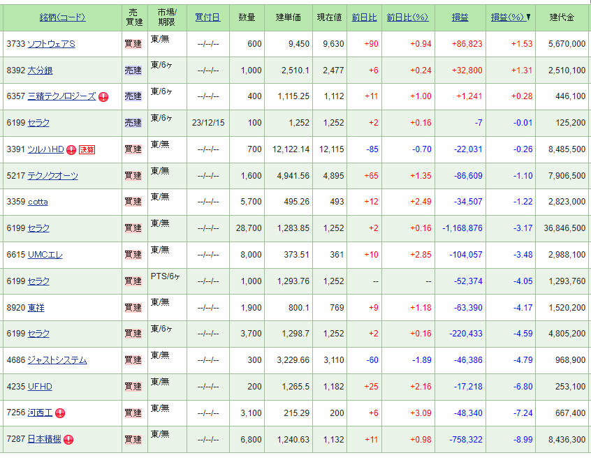Screen dimensions: 591x460
Task: Click the unit price 4,941.56
Action: coord(293,176)
